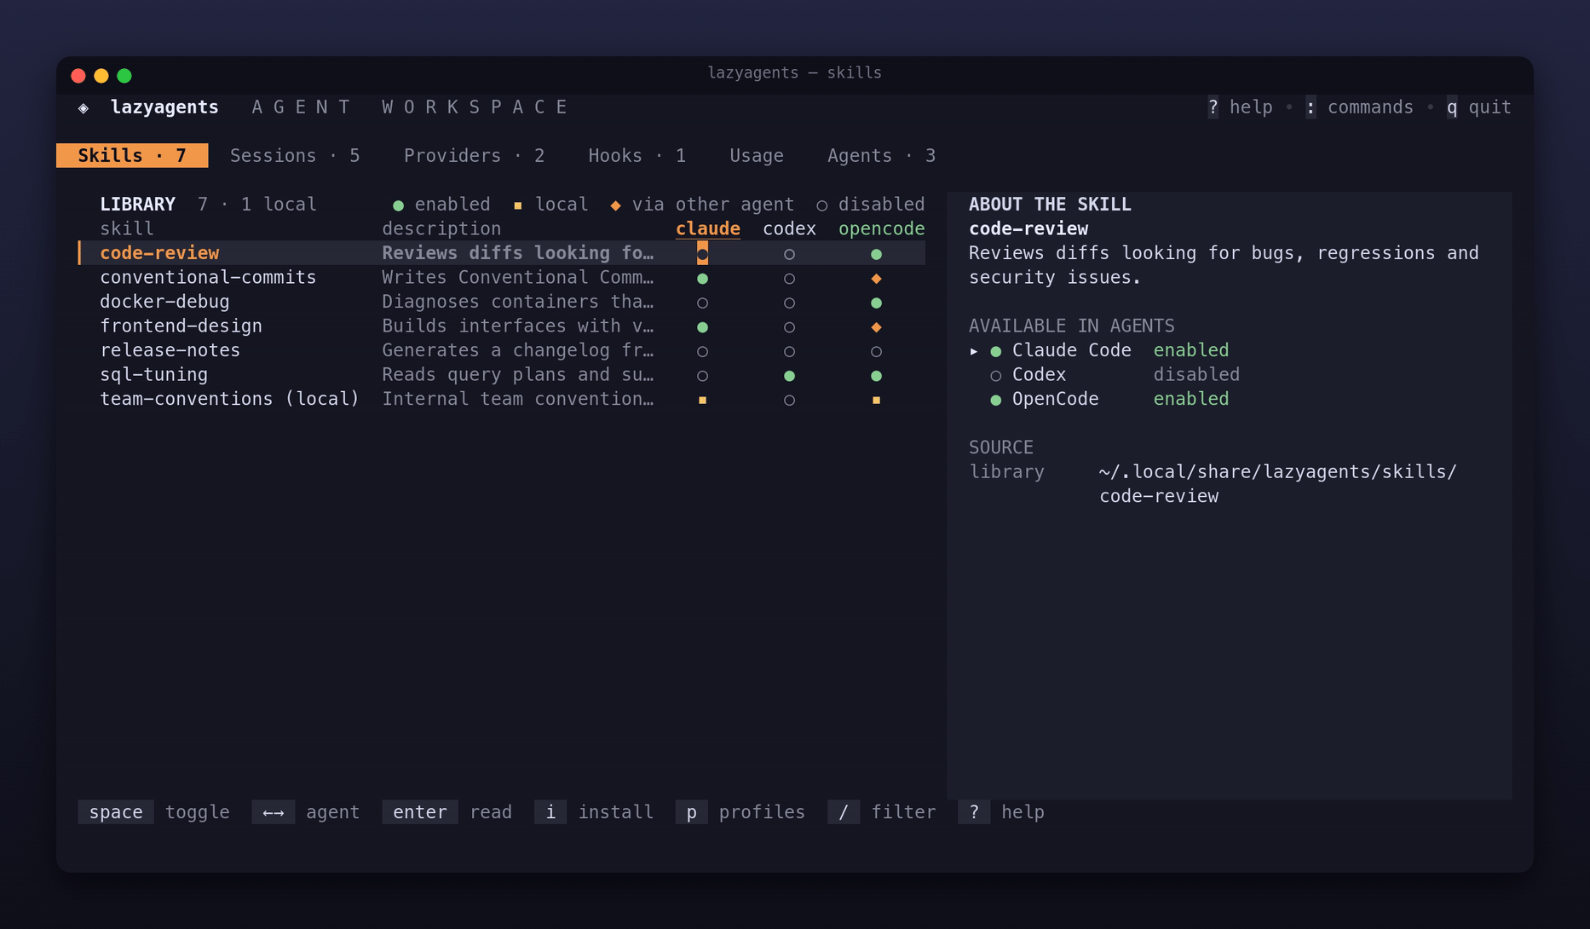Toggle code-review for the claude agent

pos(702,253)
